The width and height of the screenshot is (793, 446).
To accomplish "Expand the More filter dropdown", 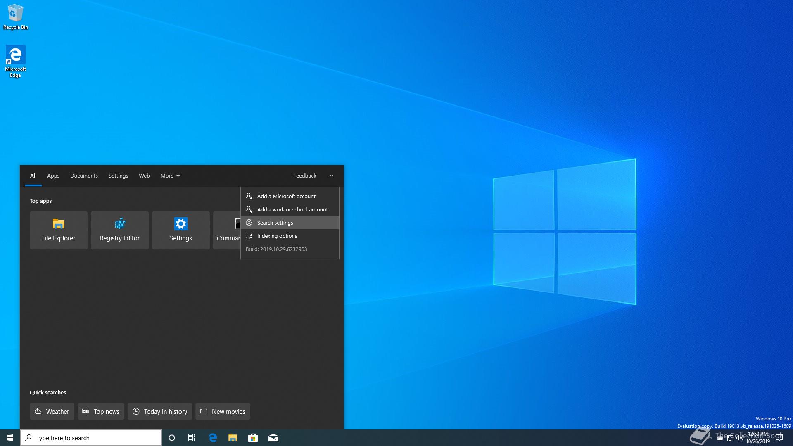I will click(170, 176).
